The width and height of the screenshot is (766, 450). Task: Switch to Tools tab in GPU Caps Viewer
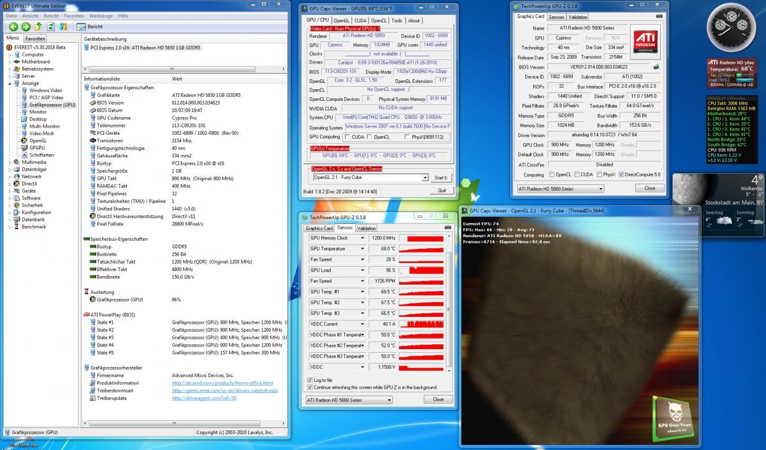pos(397,21)
